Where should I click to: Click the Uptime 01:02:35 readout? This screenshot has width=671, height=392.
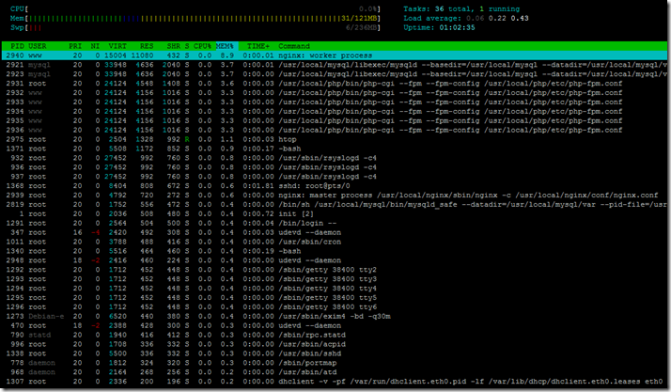click(439, 28)
